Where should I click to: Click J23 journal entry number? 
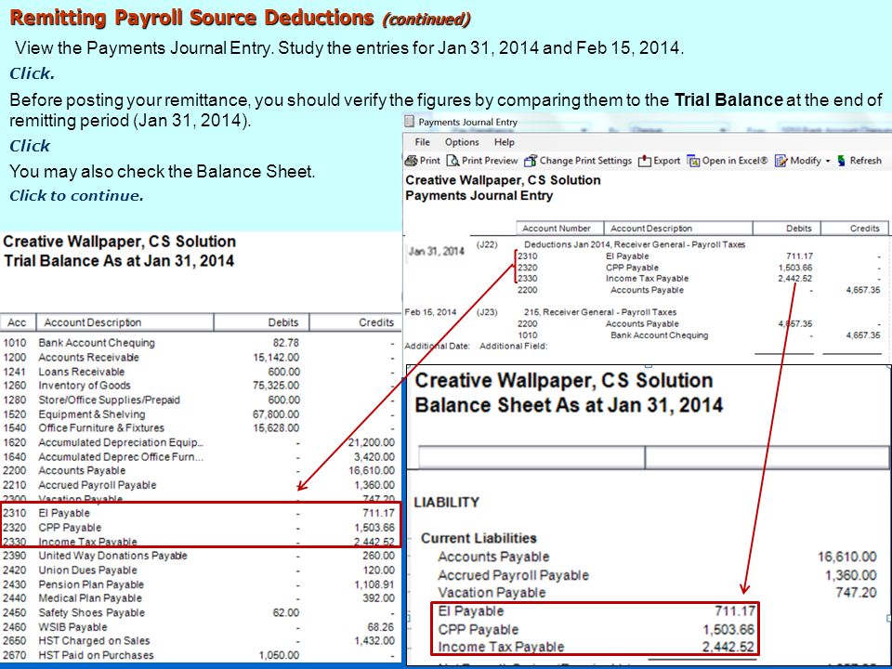[x=487, y=312]
